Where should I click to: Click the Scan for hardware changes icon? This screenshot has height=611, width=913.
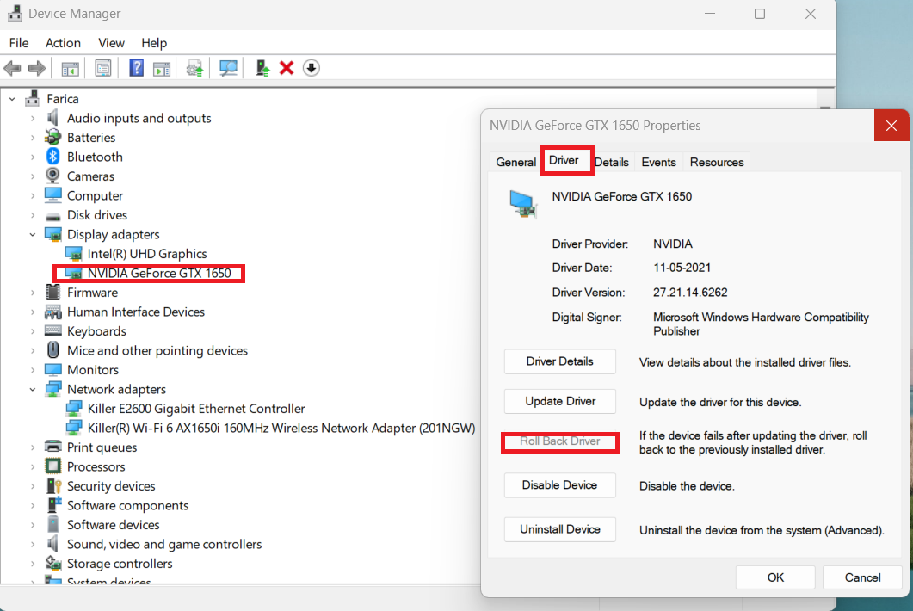tap(228, 68)
